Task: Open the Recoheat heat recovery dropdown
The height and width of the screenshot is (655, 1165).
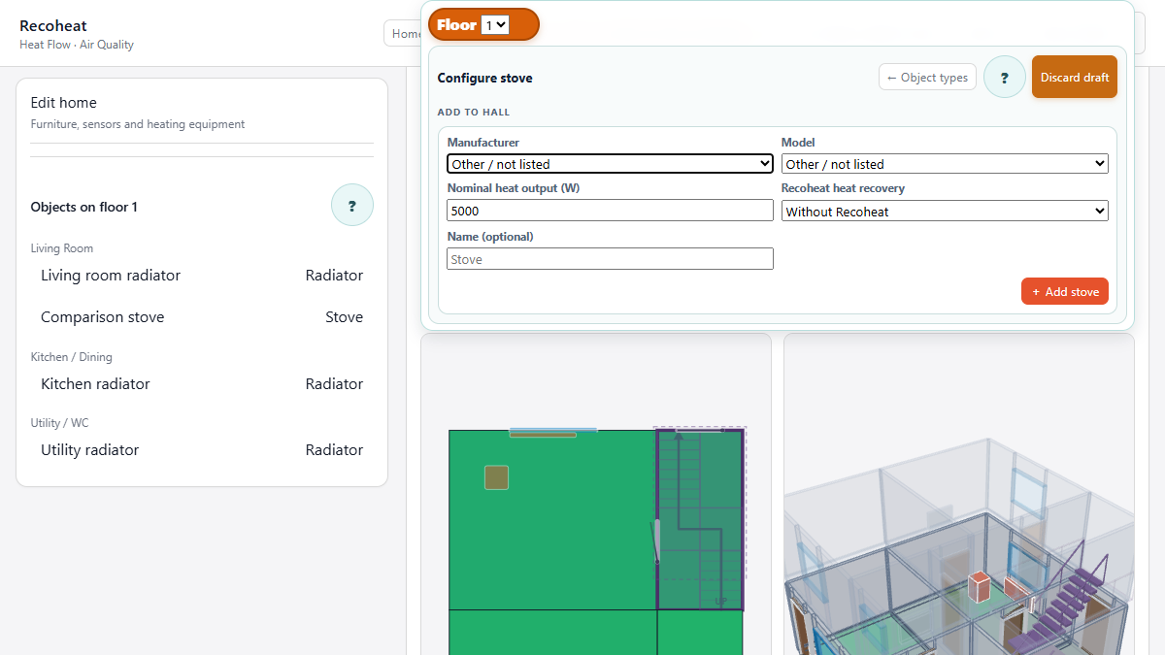Action: tap(945, 211)
